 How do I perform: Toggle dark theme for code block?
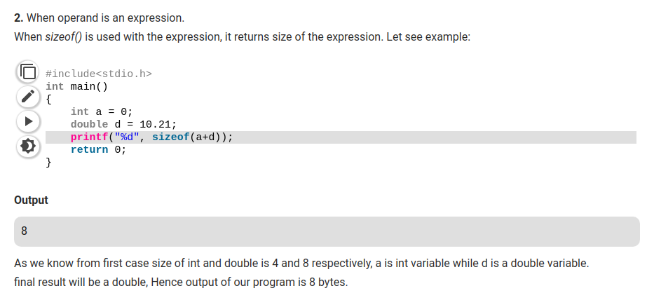[x=27, y=146]
